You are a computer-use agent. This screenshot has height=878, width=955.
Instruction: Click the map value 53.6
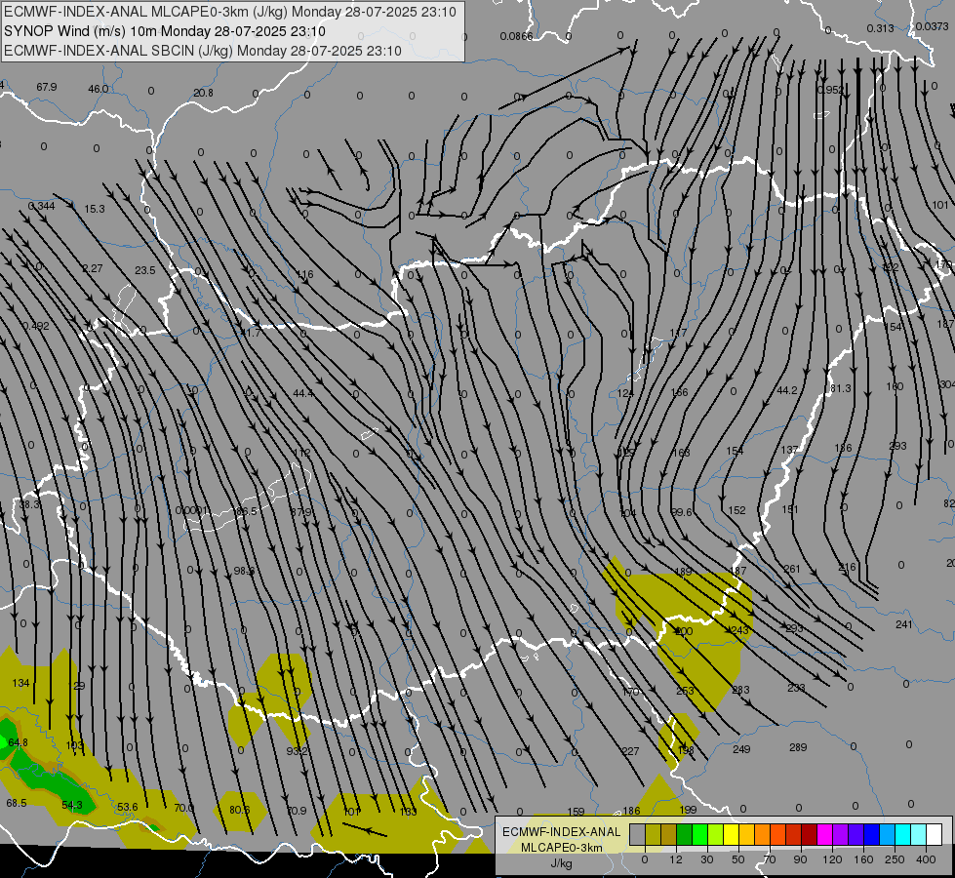pyautogui.click(x=127, y=808)
